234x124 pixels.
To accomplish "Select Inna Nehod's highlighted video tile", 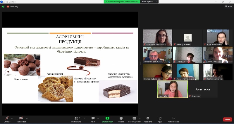I will tap(173, 89).
